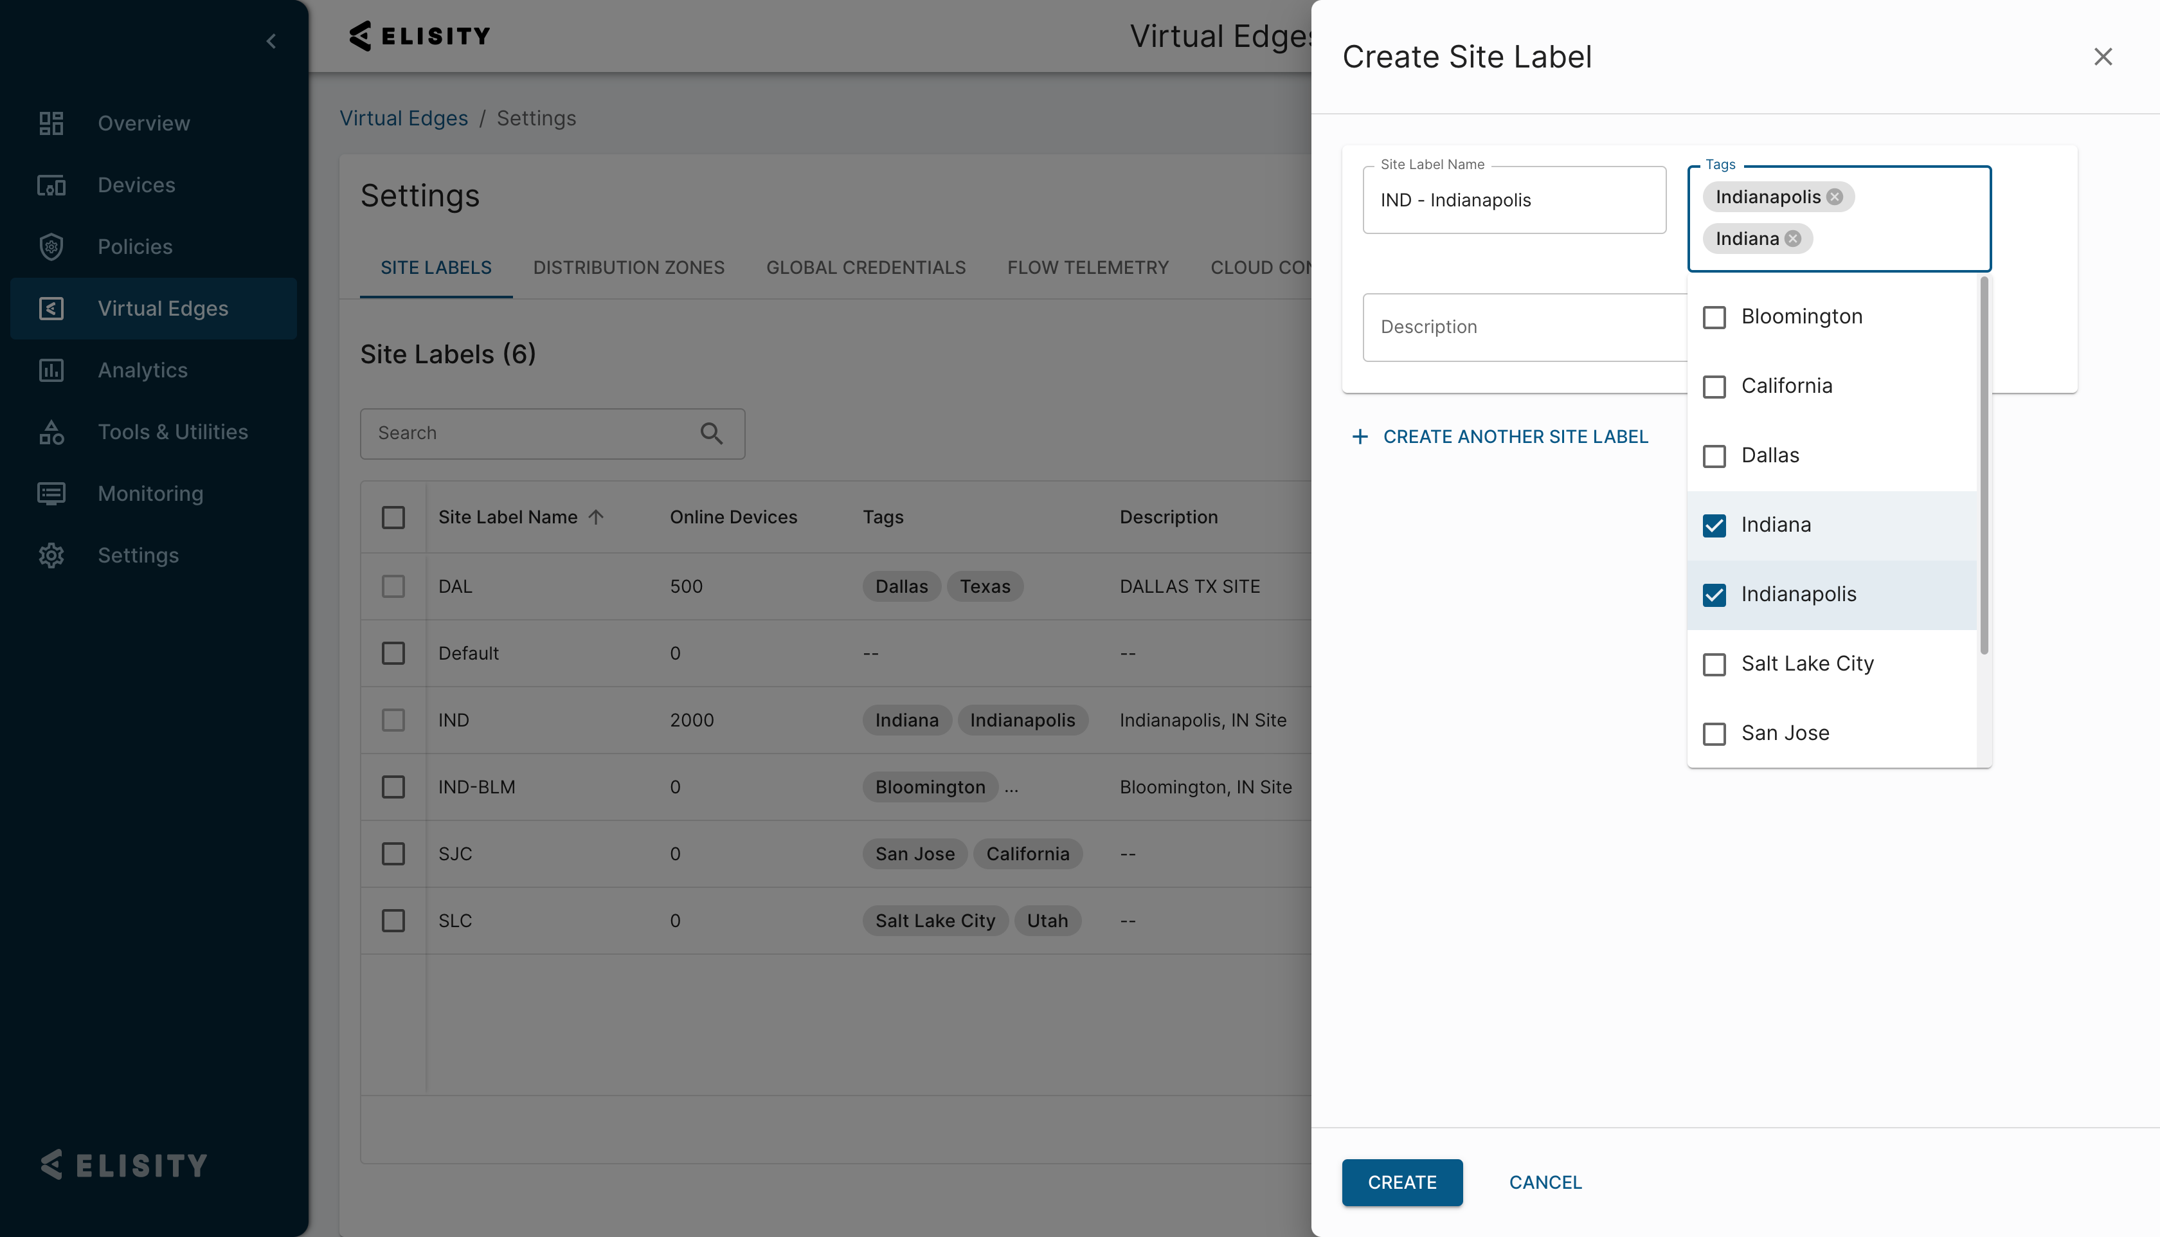This screenshot has height=1237, width=2160.
Task: Collapse the sidebar with the chevron
Action: click(271, 41)
